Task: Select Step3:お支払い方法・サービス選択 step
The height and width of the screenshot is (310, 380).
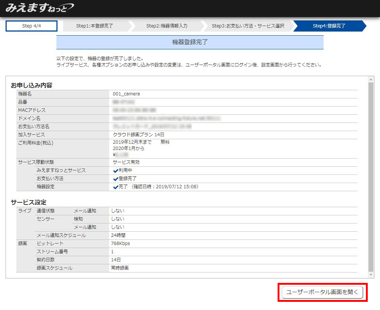Action: [248, 26]
